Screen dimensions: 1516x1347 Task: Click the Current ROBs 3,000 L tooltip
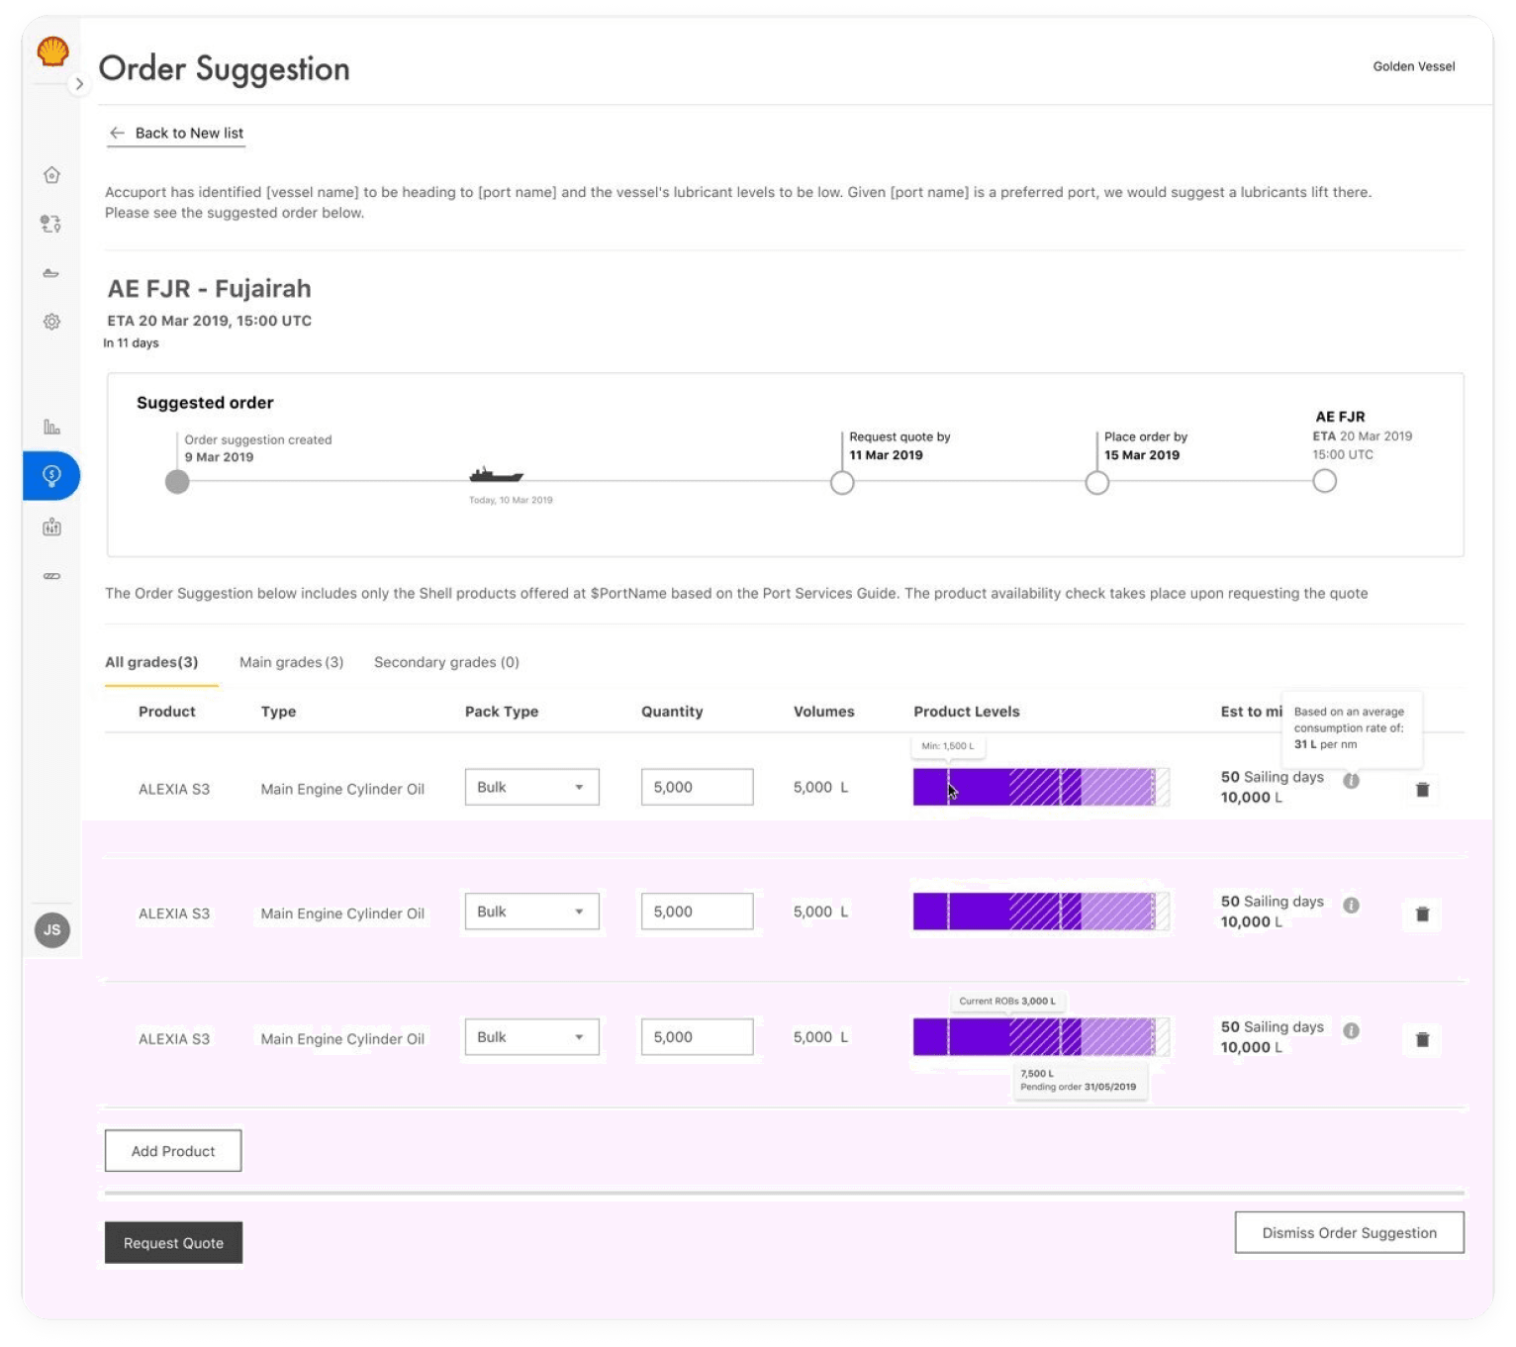[1007, 1002]
